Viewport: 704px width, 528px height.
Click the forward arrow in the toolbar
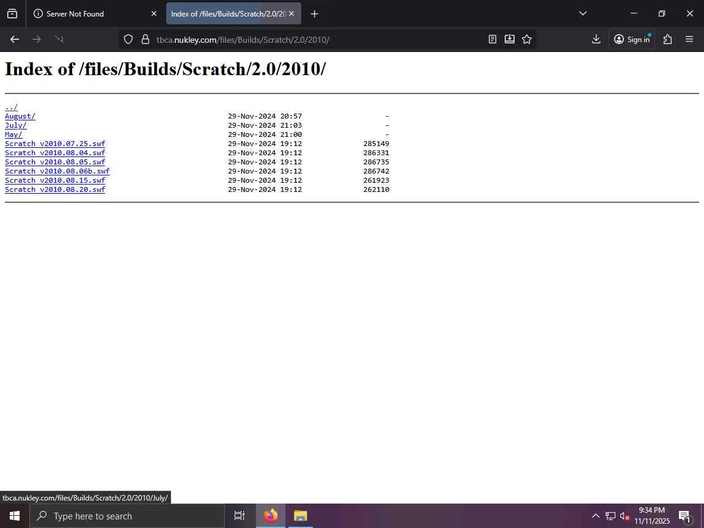pyautogui.click(x=37, y=40)
